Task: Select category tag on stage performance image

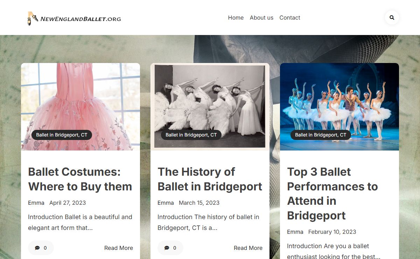Action: click(x=321, y=135)
